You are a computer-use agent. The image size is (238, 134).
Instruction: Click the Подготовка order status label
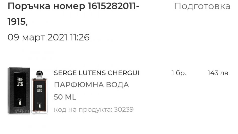click(x=202, y=6)
